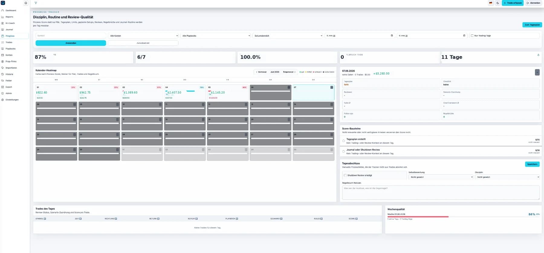Click the Zum Tagesplan button
The image size is (544, 253).
click(532, 25)
